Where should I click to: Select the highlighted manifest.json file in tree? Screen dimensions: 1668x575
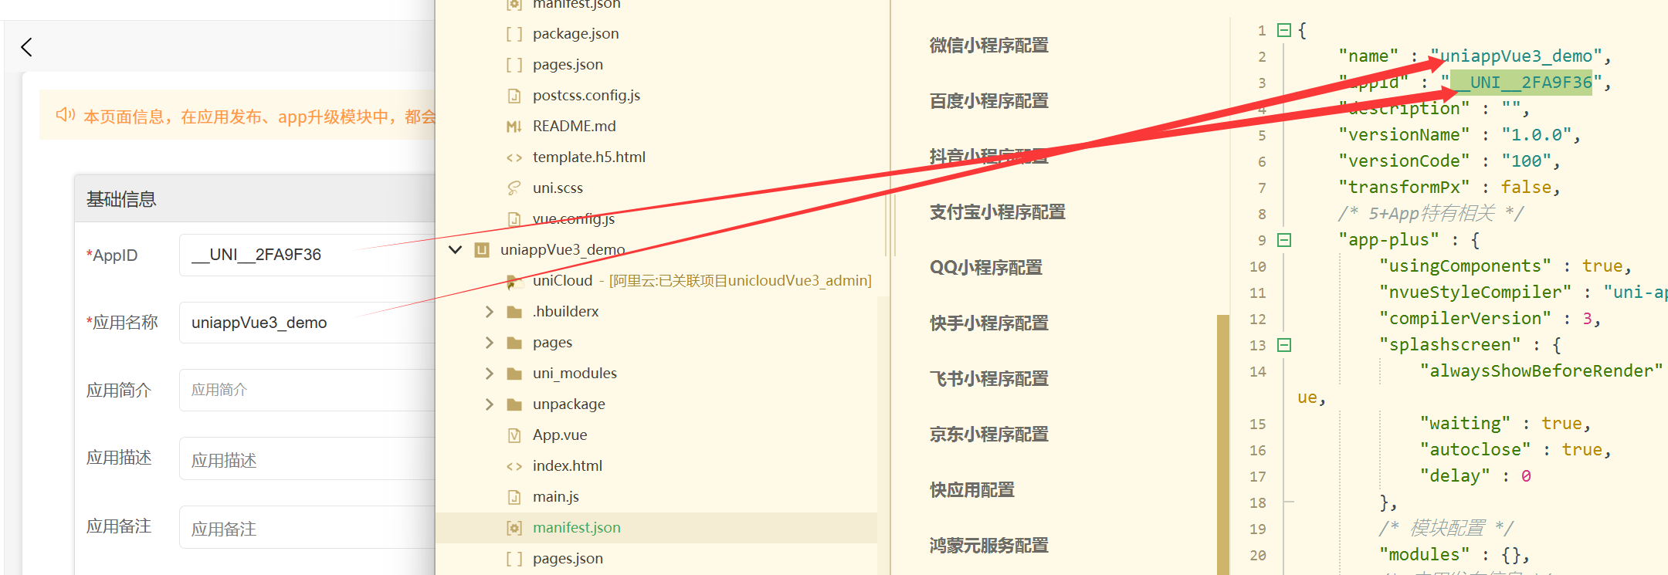(656, 528)
